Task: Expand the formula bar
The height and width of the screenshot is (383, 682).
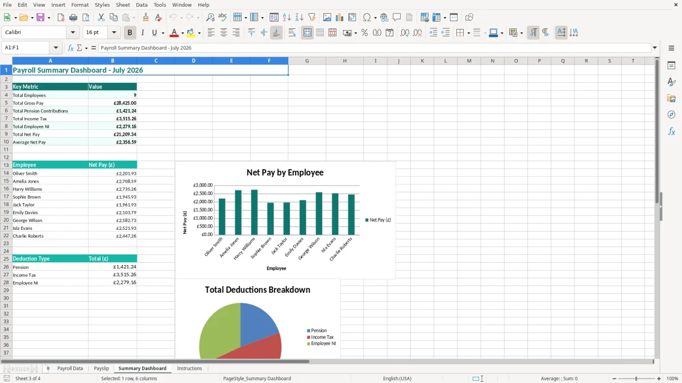Action: point(655,48)
